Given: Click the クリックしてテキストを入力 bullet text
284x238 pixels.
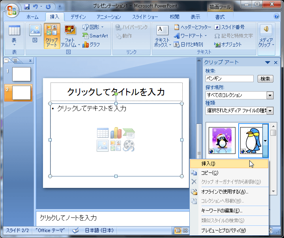Looking at the screenshot, I should tap(92, 109).
